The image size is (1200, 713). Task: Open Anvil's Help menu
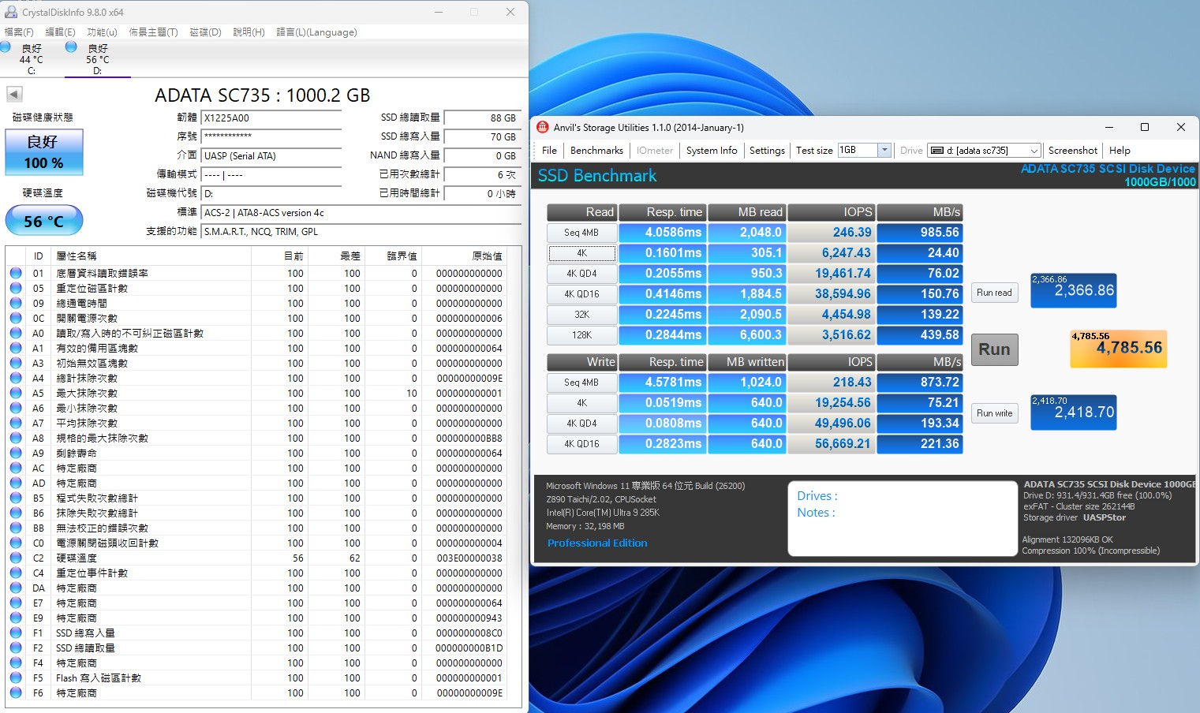pos(1120,151)
